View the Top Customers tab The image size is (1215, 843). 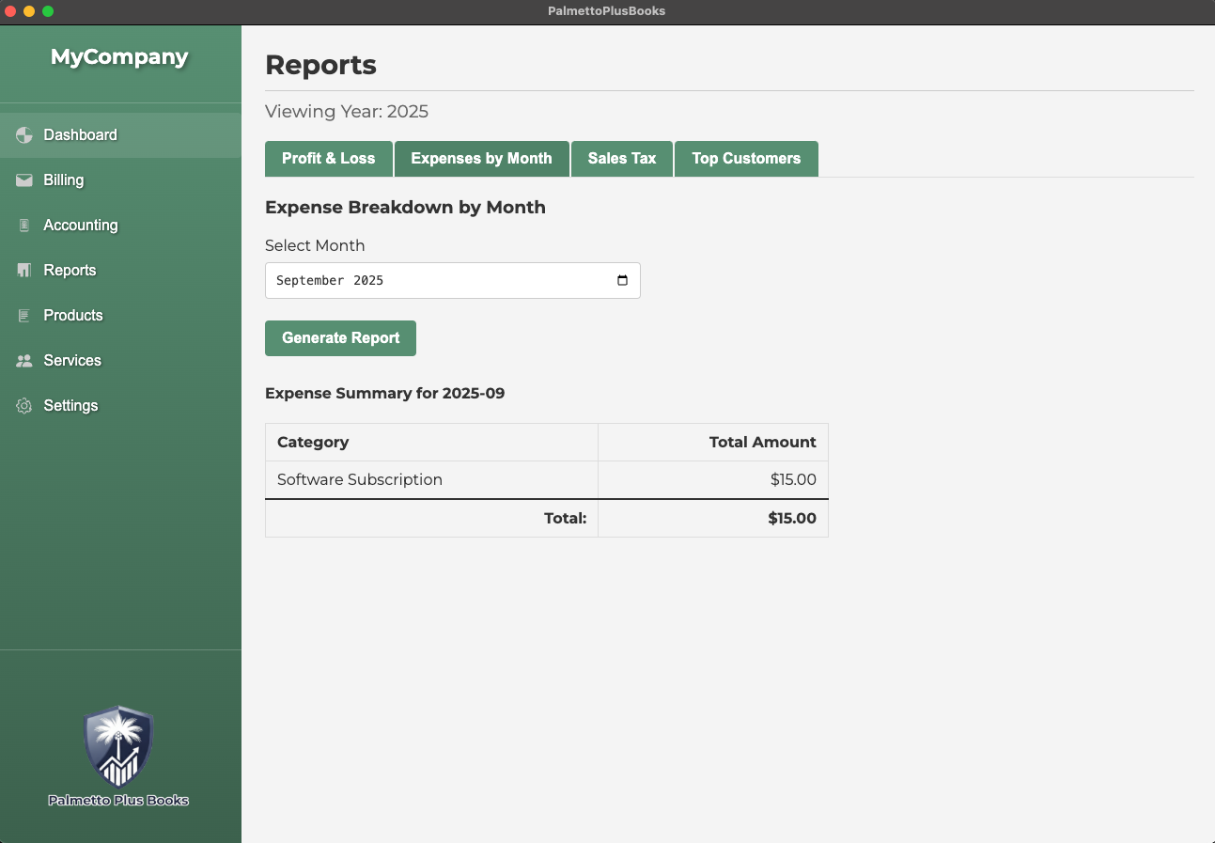coord(746,159)
